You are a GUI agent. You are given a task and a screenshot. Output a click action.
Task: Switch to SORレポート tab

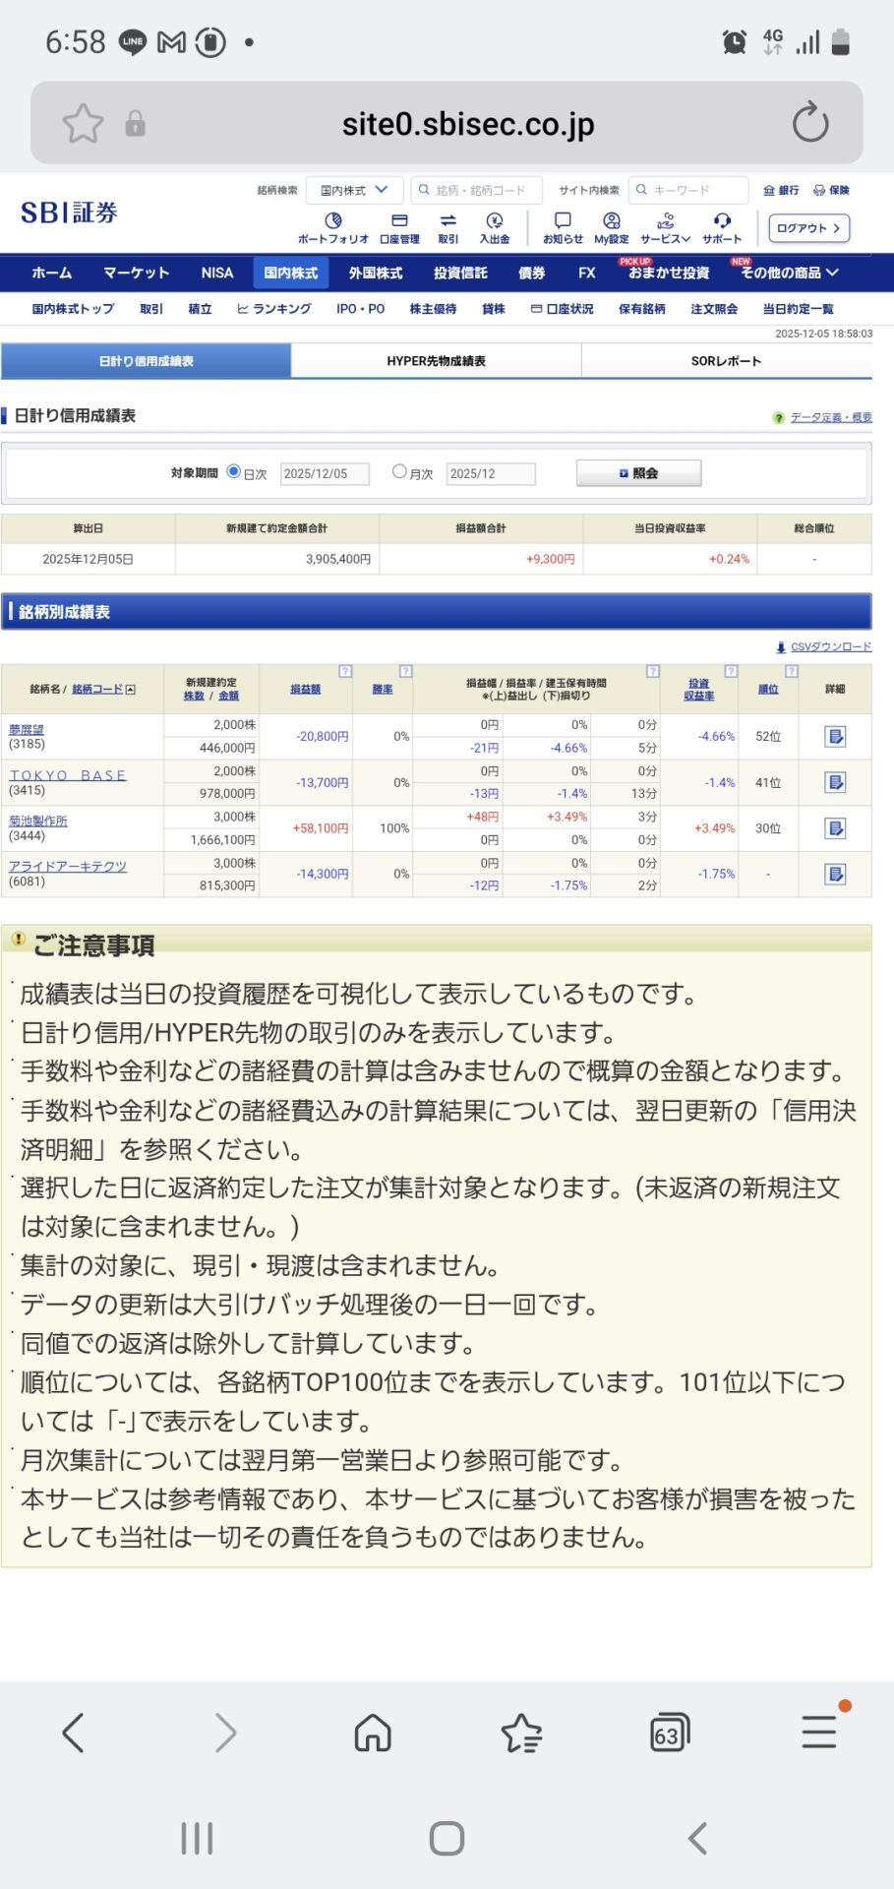pos(726,361)
